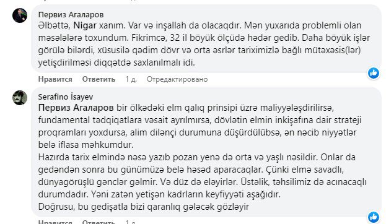Click the sentence 'belə iflasa məhkumdur'
Screen dimensions: 386x224
click(x=86, y=145)
